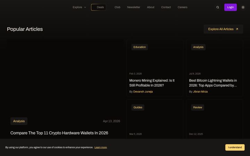Go to the Club page

click(117, 7)
